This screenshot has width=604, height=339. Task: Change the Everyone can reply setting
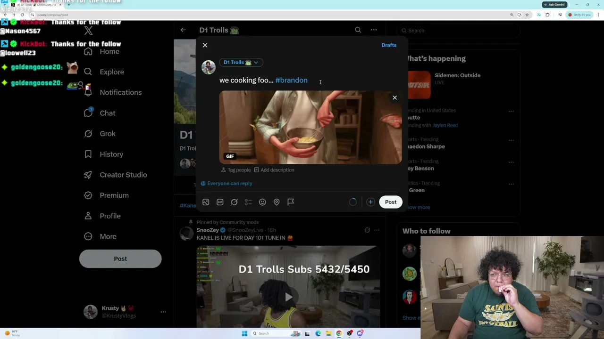[226, 183]
